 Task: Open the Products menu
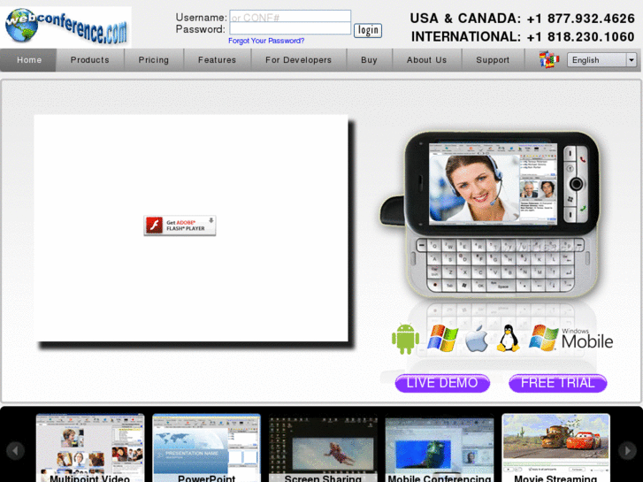[90, 60]
